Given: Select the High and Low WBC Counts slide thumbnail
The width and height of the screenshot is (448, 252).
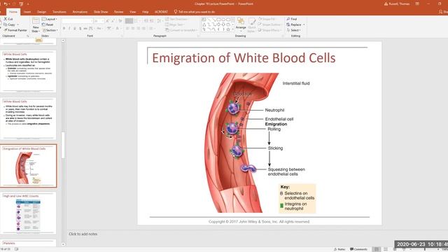Looking at the screenshot, I should pyautogui.click(x=28, y=213).
